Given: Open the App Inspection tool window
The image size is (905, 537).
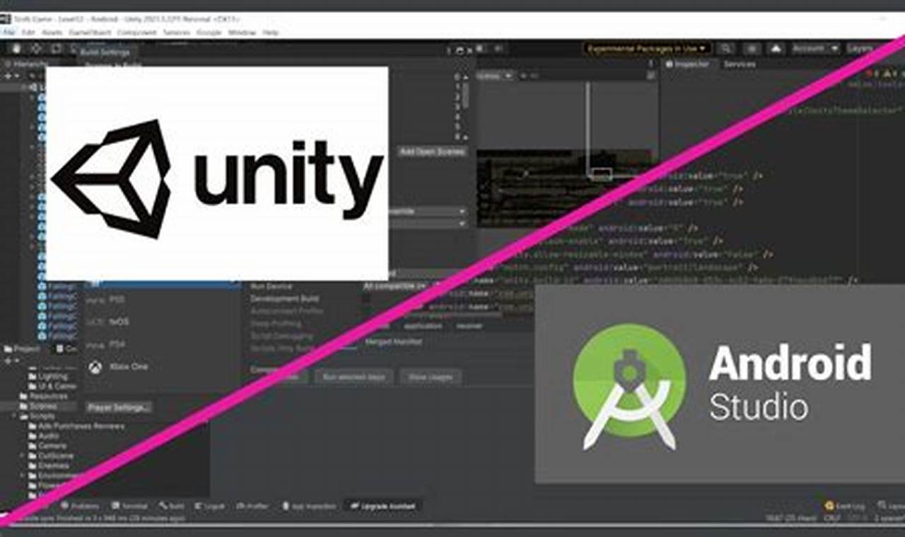Looking at the screenshot, I should pyautogui.click(x=310, y=506).
